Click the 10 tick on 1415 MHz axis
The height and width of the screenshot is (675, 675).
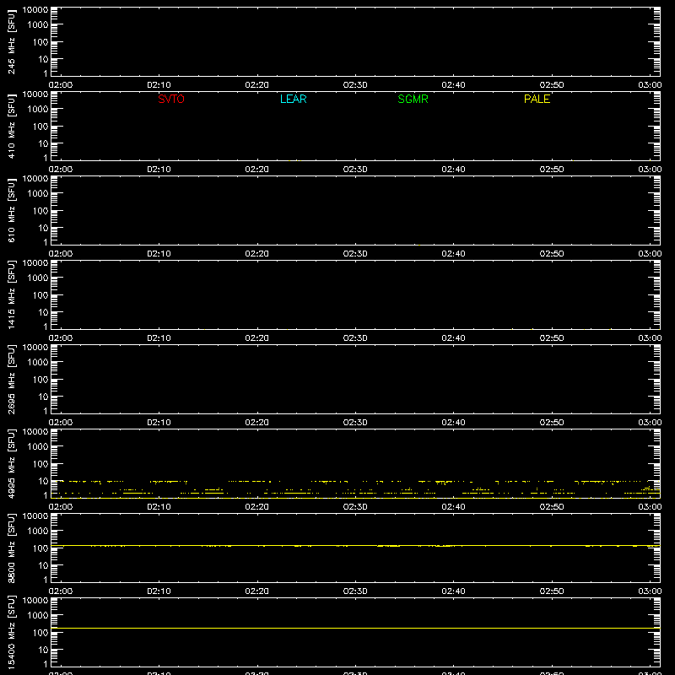[43, 312]
